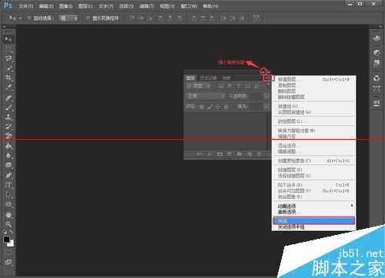385x278 pixels.
Task: Click align left edges icon in options bar
Action: 160,18
